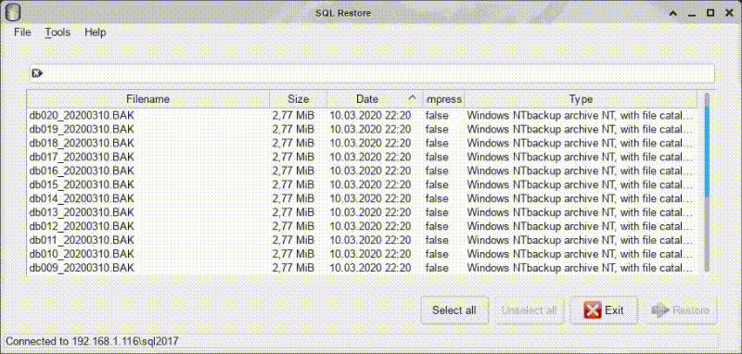Viewport: 742px width, 354px height.
Task: Click the database icon in title bar
Action: 13,12
